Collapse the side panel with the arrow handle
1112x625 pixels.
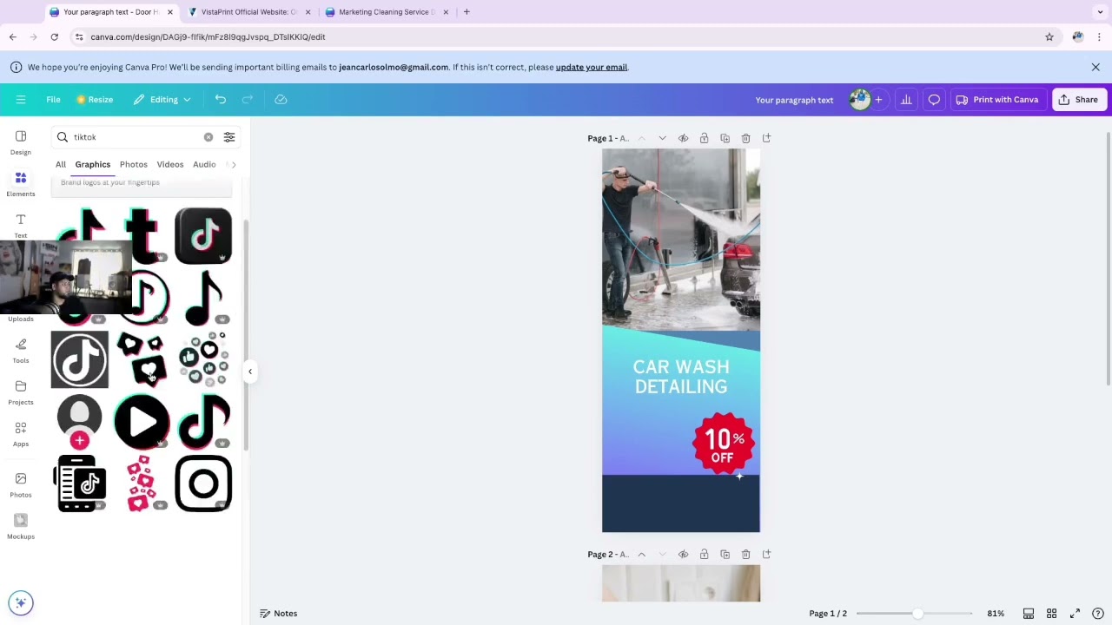click(x=250, y=372)
